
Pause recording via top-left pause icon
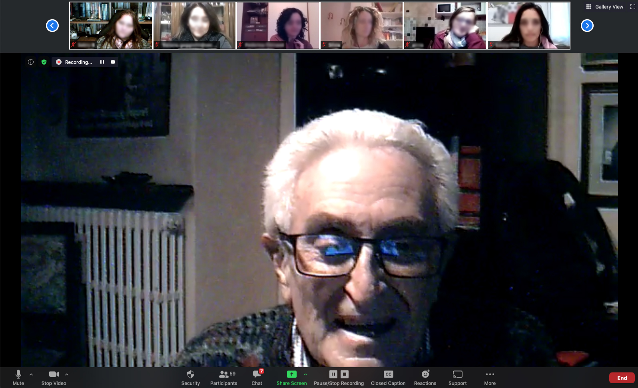tap(102, 62)
